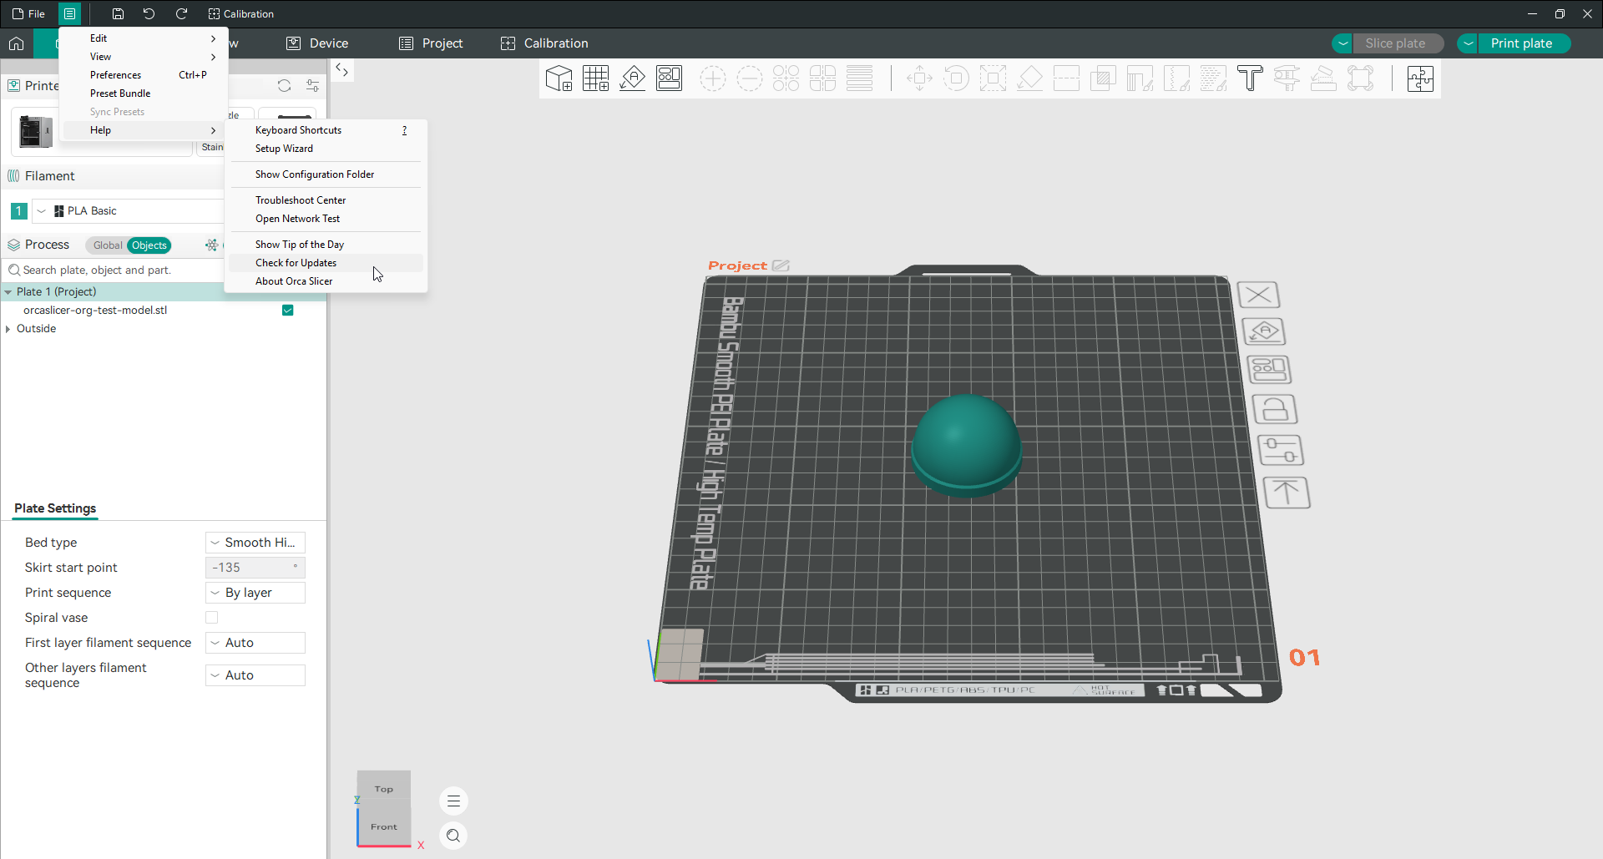Click the Add plate grid icon
The image size is (1603, 859).
[595, 78]
